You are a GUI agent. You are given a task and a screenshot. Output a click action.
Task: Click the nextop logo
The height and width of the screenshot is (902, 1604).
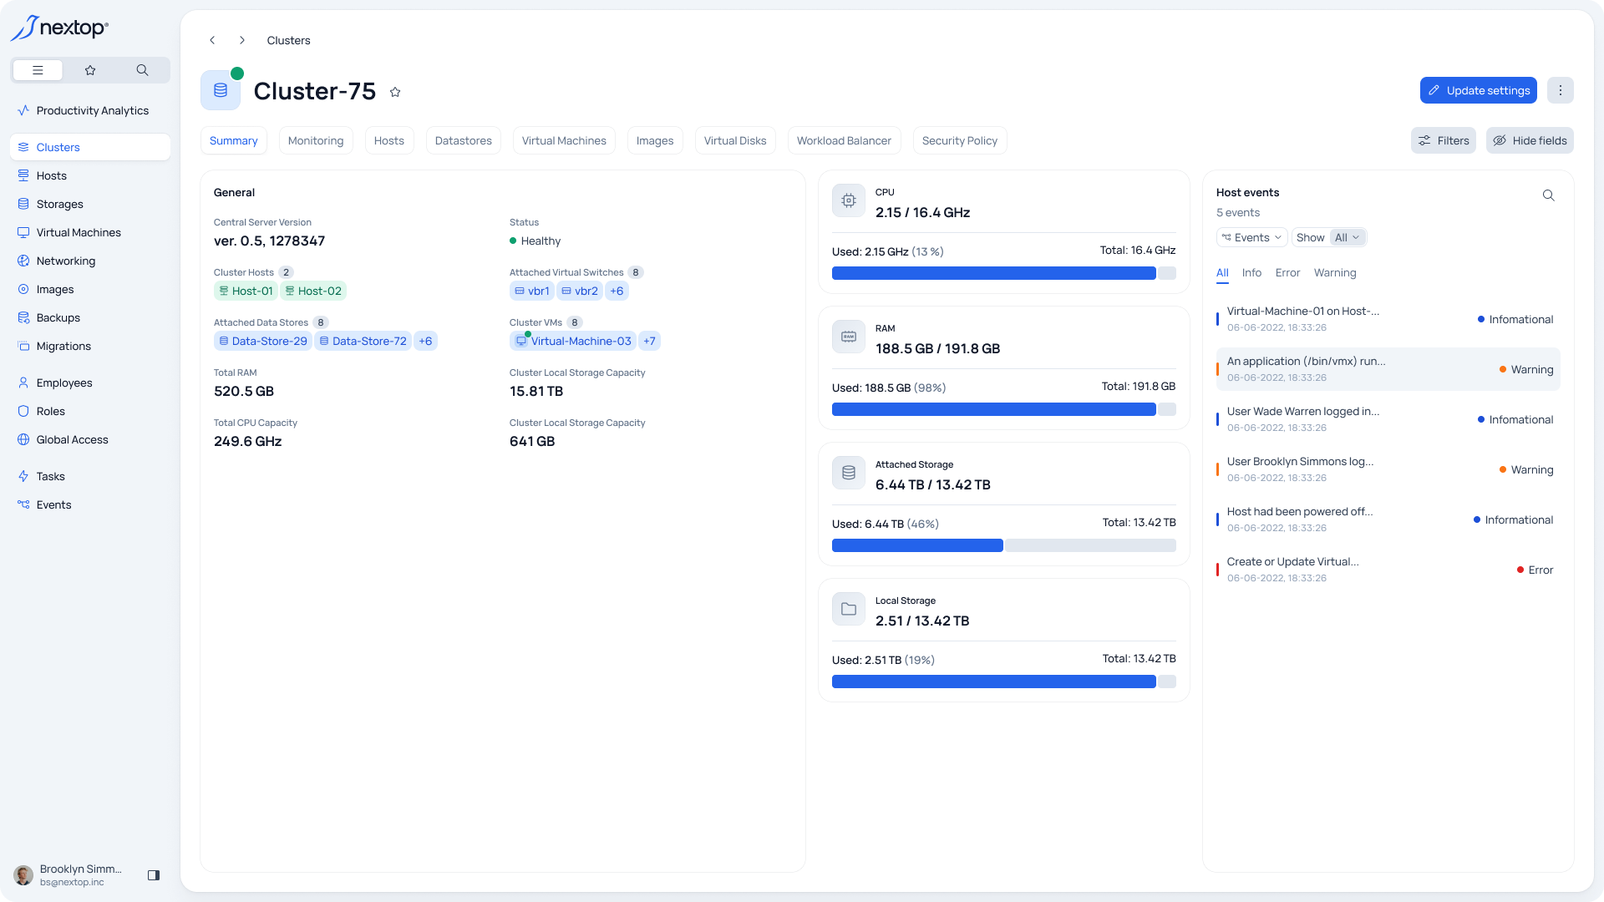click(x=59, y=28)
